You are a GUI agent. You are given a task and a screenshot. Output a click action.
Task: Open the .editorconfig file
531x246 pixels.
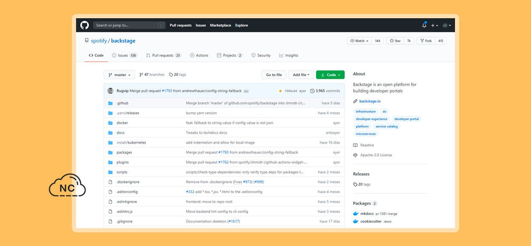(x=127, y=192)
